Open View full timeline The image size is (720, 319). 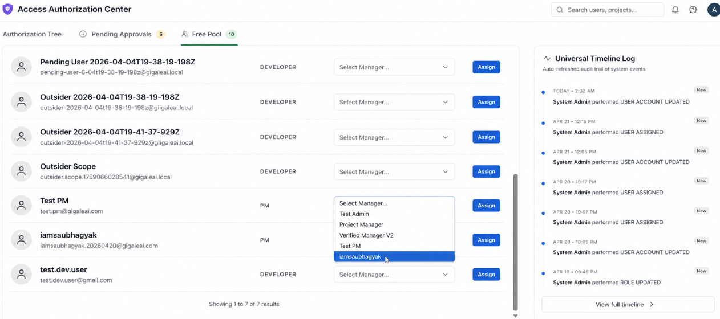(x=628, y=305)
